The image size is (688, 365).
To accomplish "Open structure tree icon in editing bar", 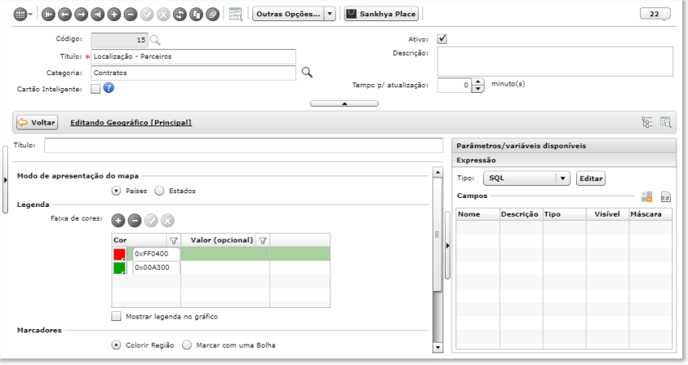I will (646, 122).
